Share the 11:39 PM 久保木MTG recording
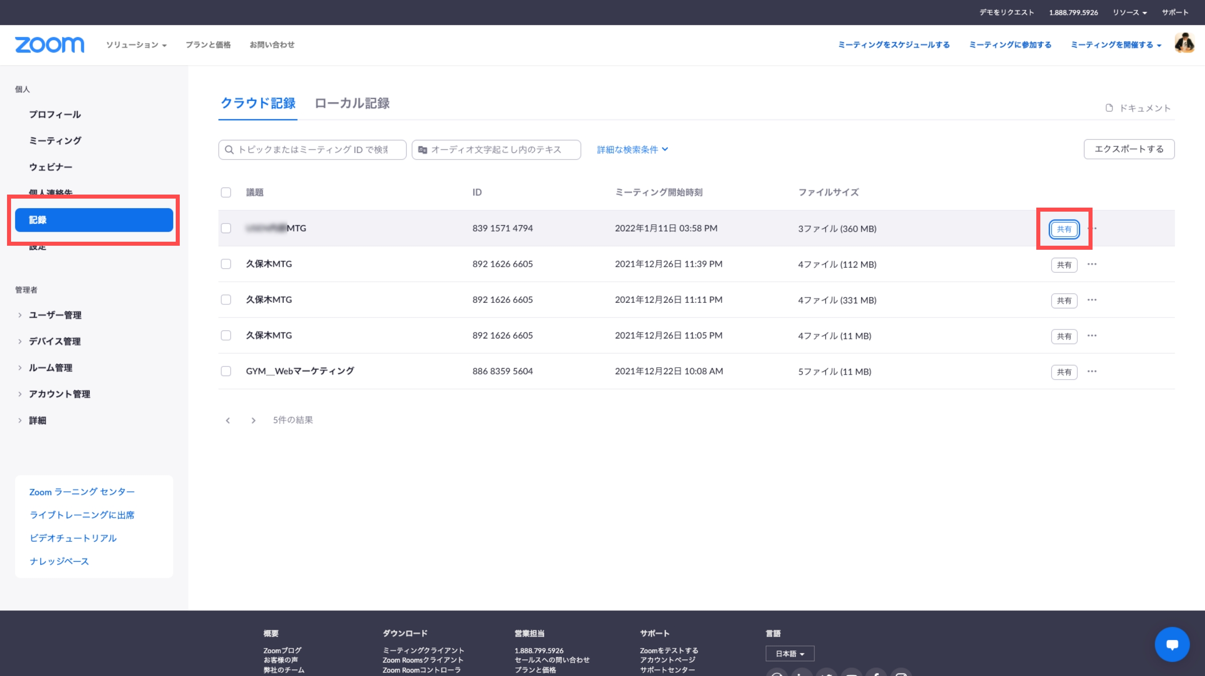This screenshot has width=1205, height=676. pyautogui.click(x=1064, y=265)
